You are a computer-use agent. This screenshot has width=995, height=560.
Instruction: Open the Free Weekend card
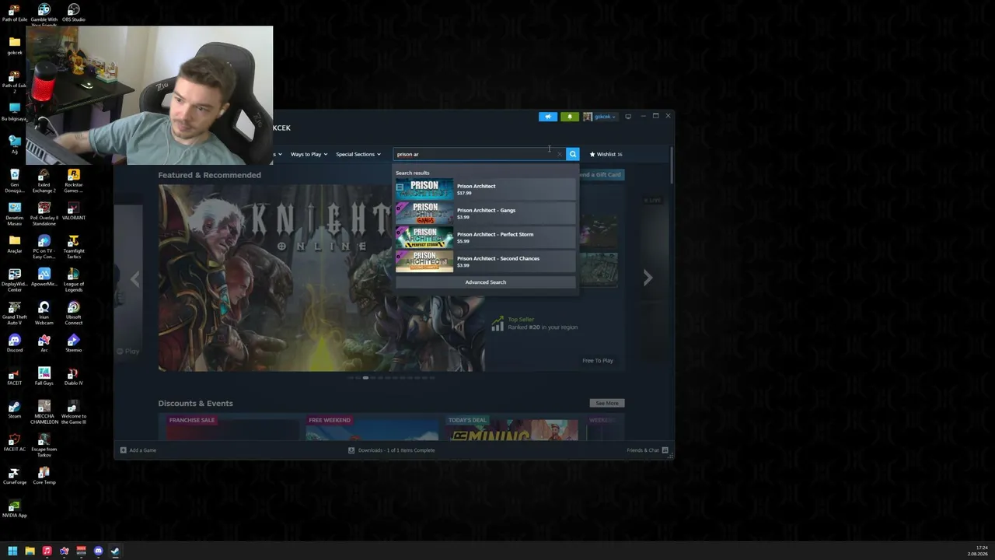pyautogui.click(x=372, y=427)
